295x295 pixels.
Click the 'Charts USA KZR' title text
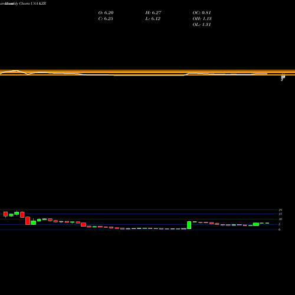click(32, 4)
